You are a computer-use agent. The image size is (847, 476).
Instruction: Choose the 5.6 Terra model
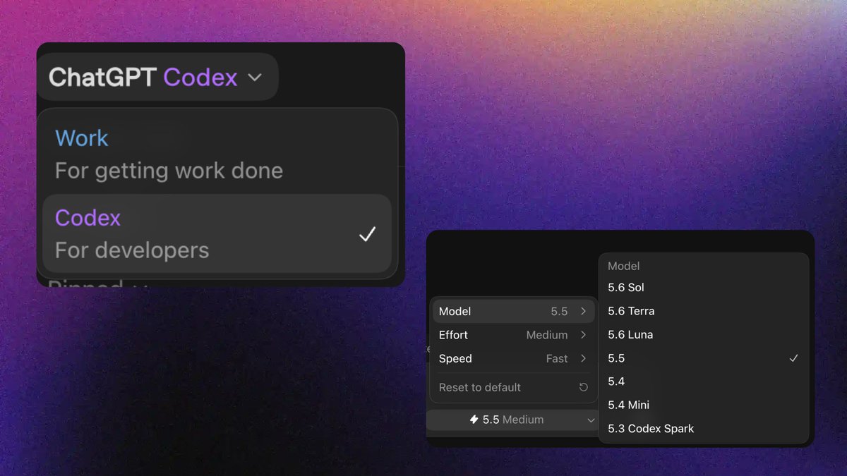coord(703,311)
